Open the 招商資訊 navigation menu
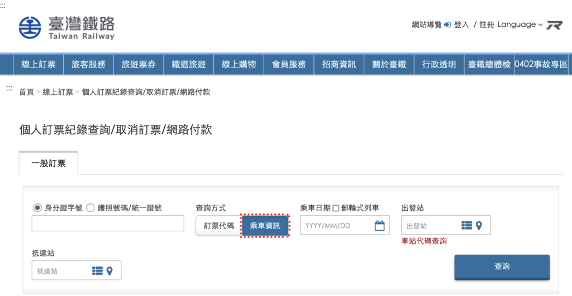 coord(339,65)
